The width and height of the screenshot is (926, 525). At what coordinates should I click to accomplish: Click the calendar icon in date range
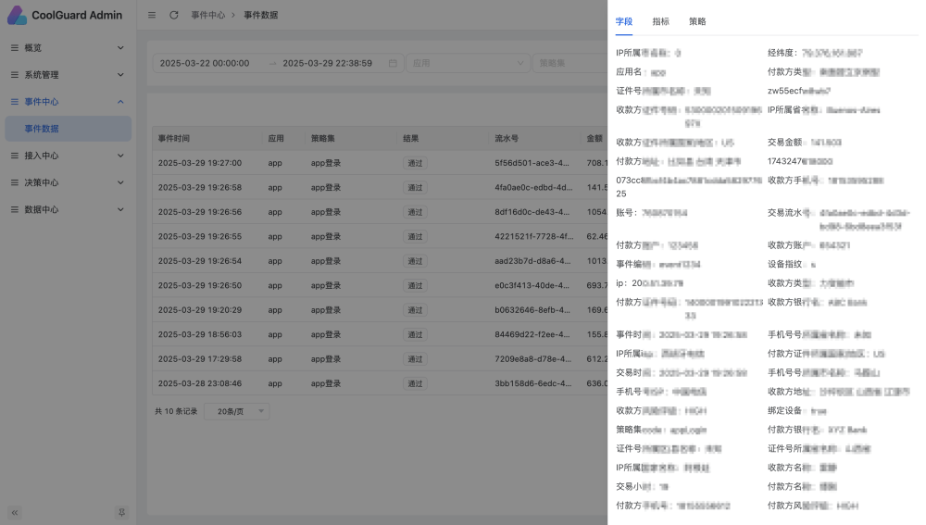click(393, 63)
